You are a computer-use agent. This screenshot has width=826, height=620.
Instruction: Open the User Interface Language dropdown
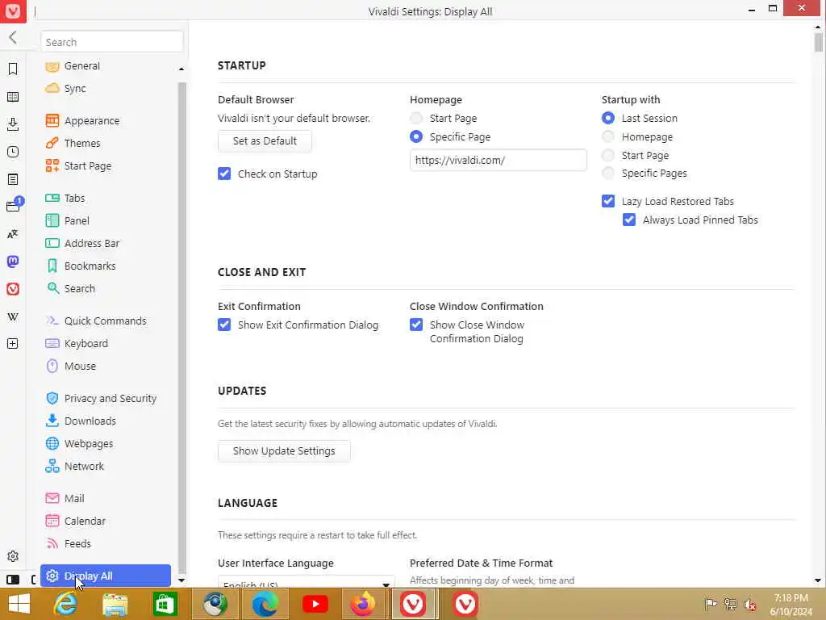point(306,581)
